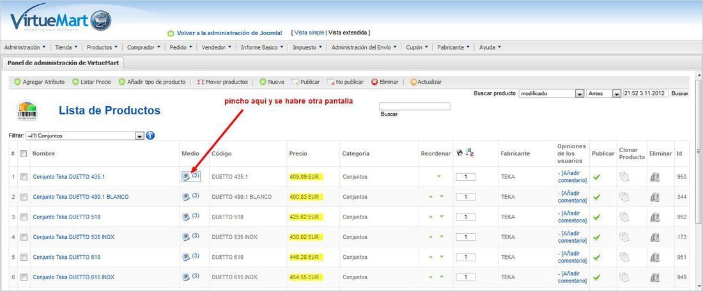Click the Eliminar toolbar button
703x292 pixels.
(385, 82)
